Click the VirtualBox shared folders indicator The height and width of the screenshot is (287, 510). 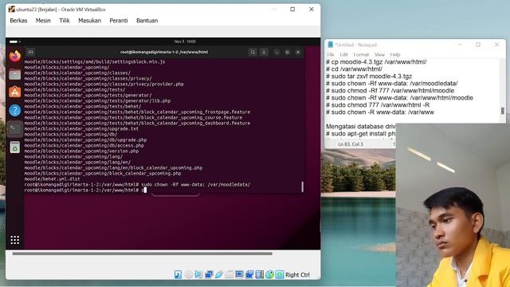pyautogui.click(x=229, y=274)
